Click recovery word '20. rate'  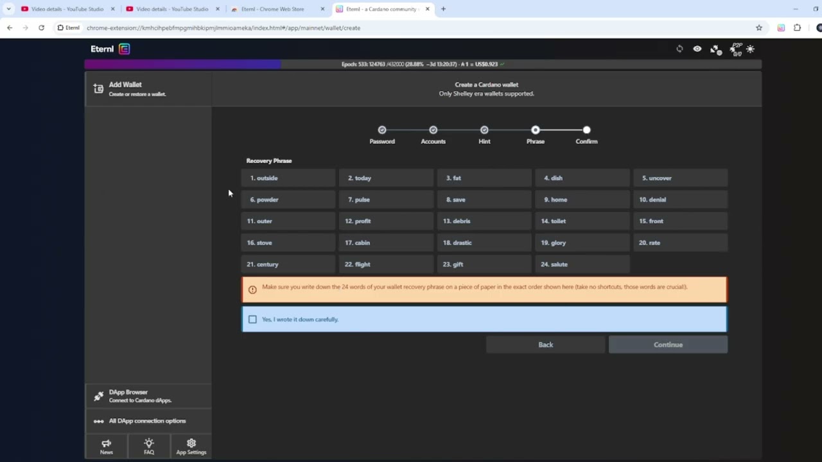tap(681, 243)
